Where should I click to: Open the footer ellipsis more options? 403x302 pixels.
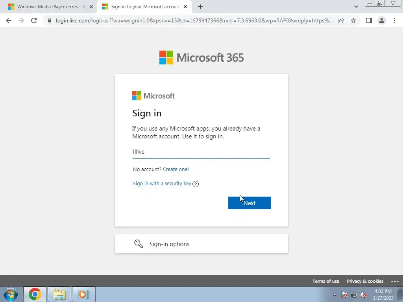[x=395, y=281]
